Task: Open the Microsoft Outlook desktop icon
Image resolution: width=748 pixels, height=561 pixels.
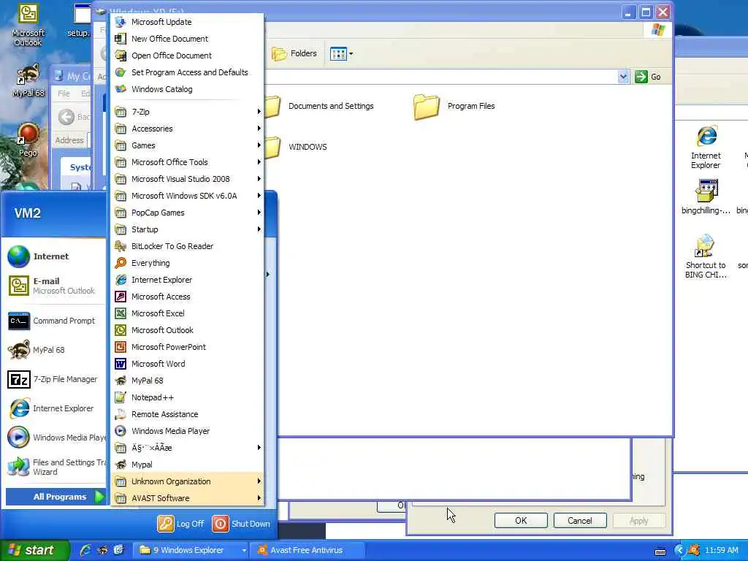Action: [x=28, y=25]
